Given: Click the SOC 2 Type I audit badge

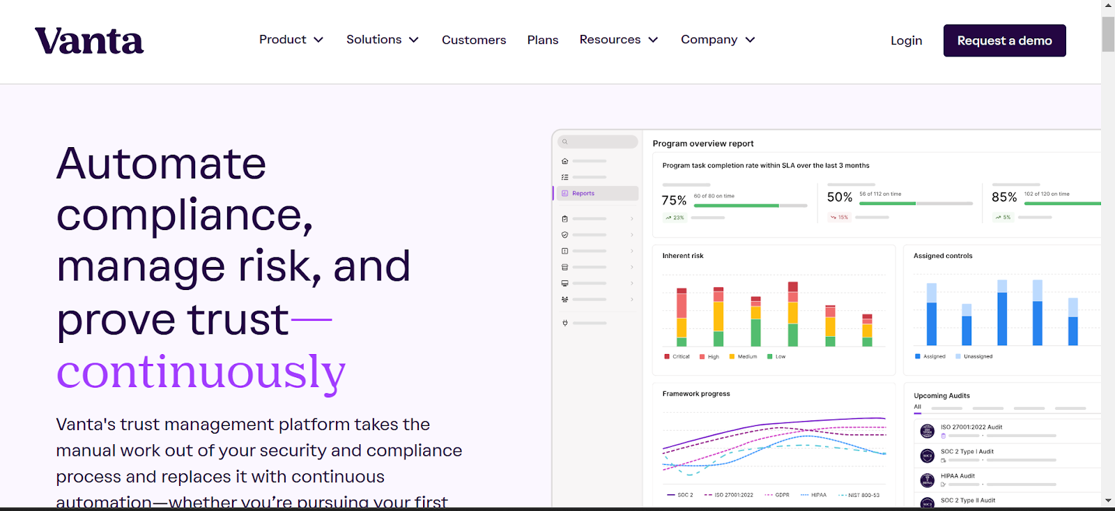Looking at the screenshot, I should (927, 456).
